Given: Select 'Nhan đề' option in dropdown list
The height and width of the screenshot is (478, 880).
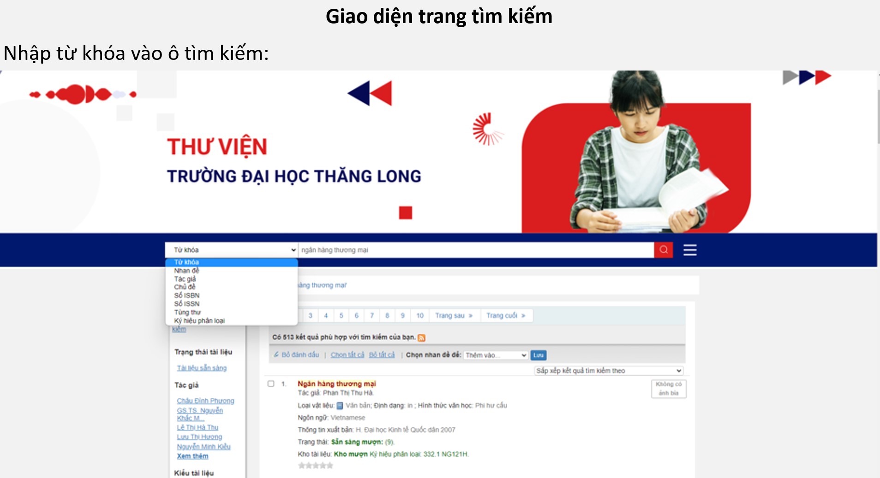Looking at the screenshot, I should (x=231, y=271).
